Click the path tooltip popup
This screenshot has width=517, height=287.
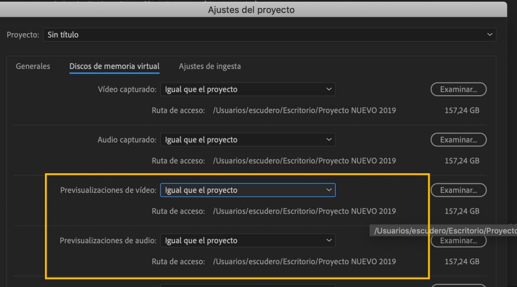(444, 231)
